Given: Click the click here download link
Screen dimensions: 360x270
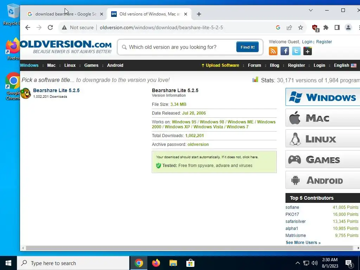Looking at the screenshot, I should pyautogui.click(x=250, y=157).
